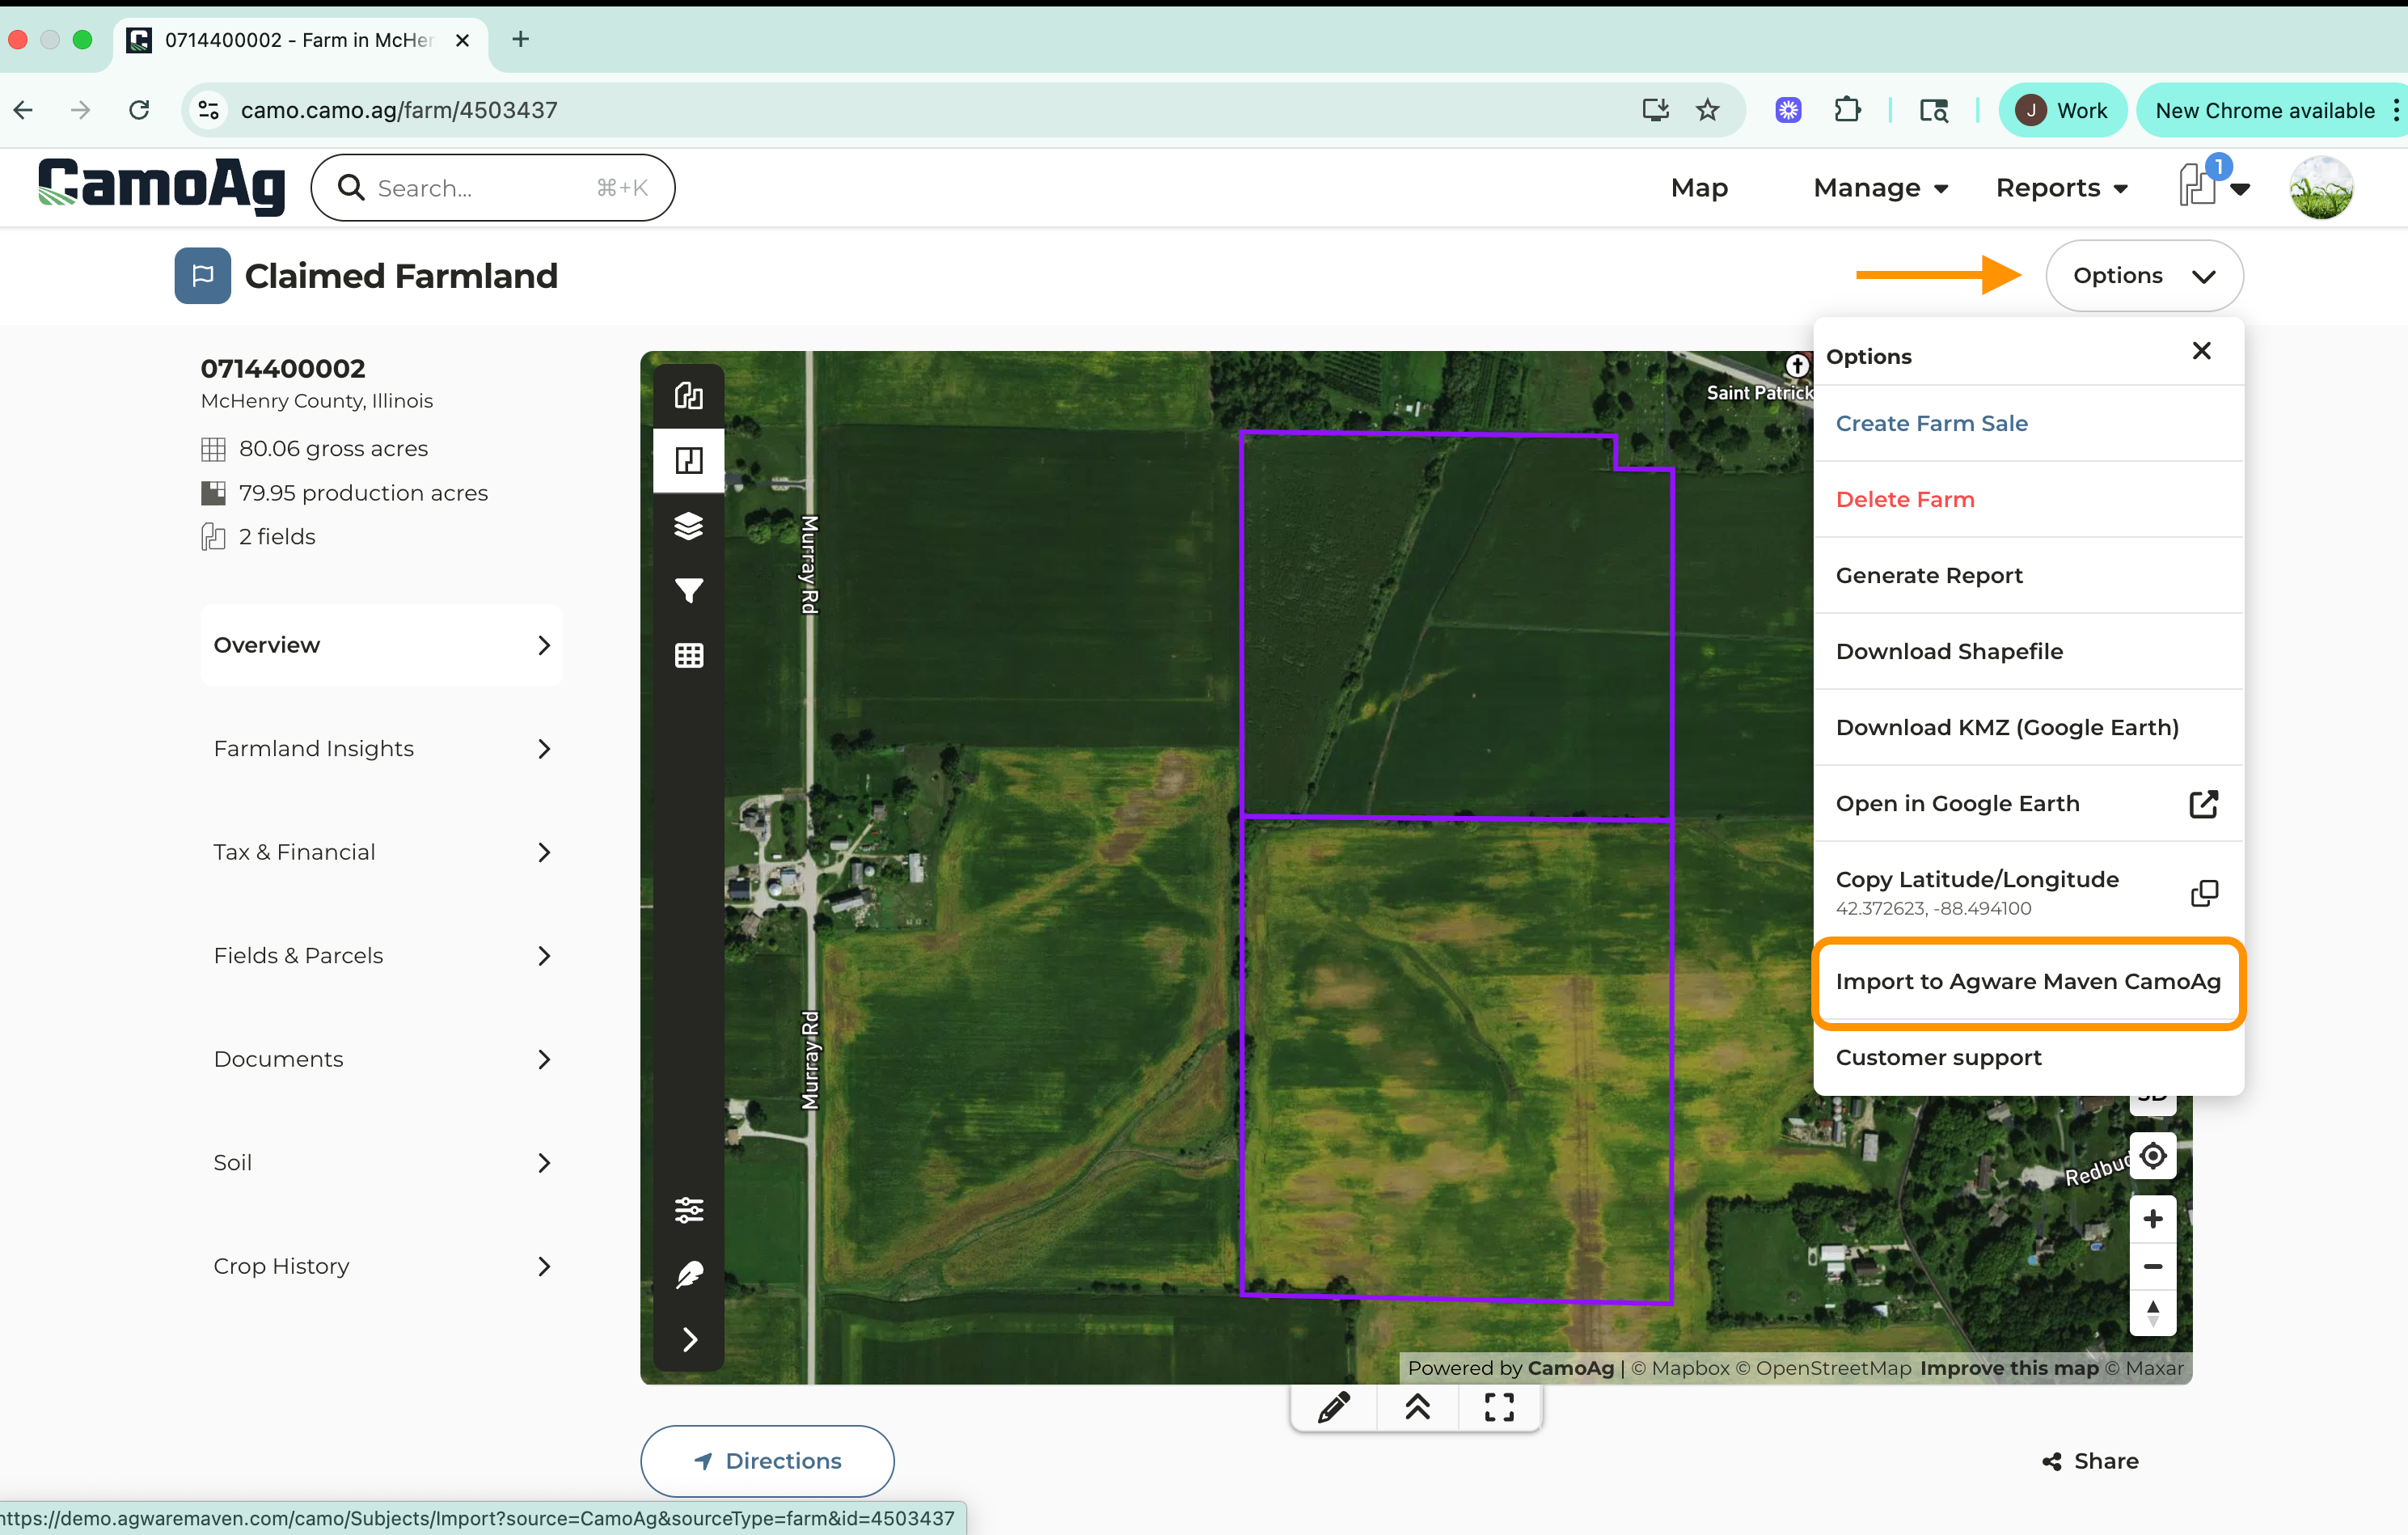Click Improve this map link
Viewport: 2408px width, 1535px height.
tap(2009, 1368)
